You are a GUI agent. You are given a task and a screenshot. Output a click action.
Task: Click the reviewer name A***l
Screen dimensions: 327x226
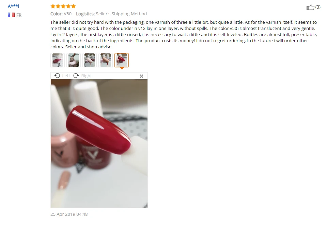13,6
